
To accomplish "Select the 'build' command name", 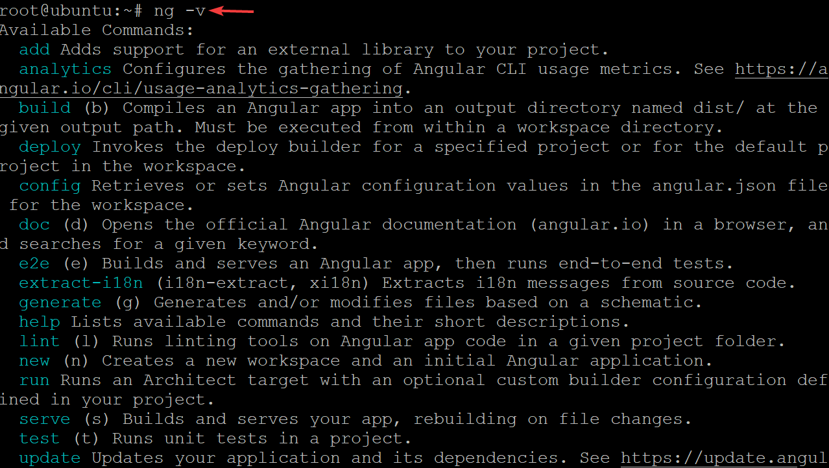I will click(45, 108).
